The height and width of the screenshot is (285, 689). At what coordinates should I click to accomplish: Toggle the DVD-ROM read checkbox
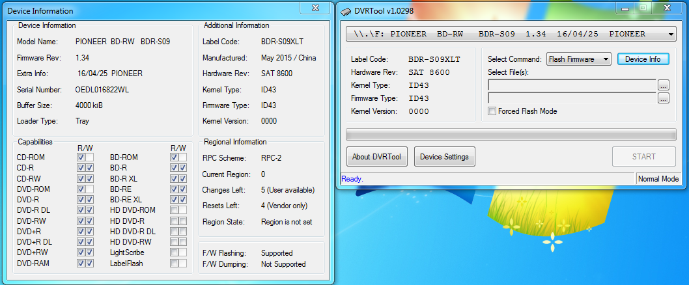point(81,189)
